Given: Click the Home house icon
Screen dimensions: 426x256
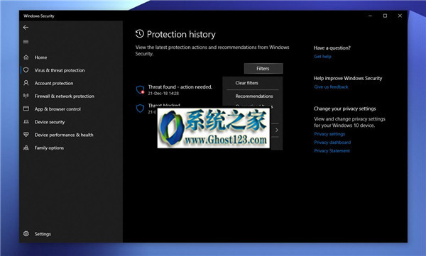Looking at the screenshot, I should click(x=26, y=57).
